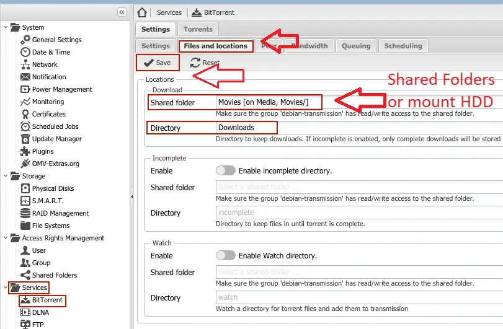This screenshot has width=503, height=329.
Task: Click the Scheduled Jobs alarm icon
Action: click(25, 126)
